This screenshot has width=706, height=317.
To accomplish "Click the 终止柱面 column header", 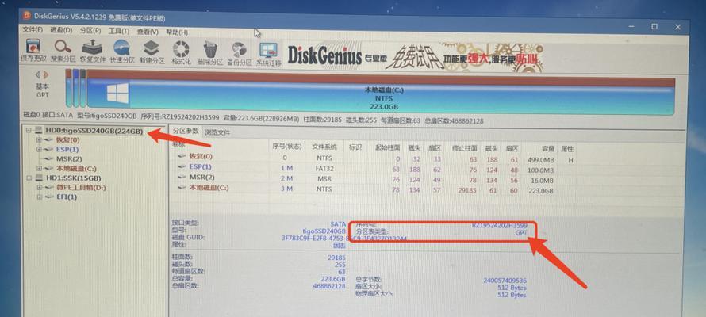I will coord(465,148).
